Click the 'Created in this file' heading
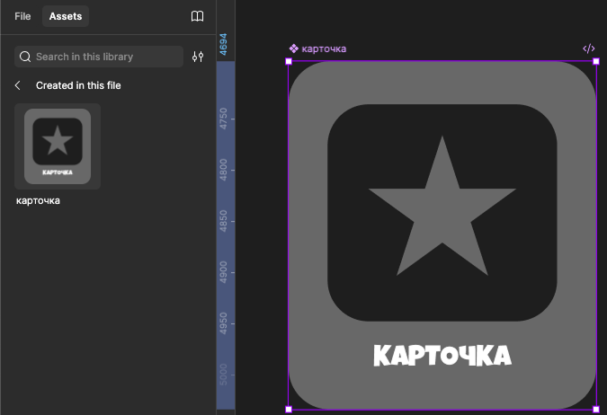The height and width of the screenshot is (415, 607). (78, 85)
